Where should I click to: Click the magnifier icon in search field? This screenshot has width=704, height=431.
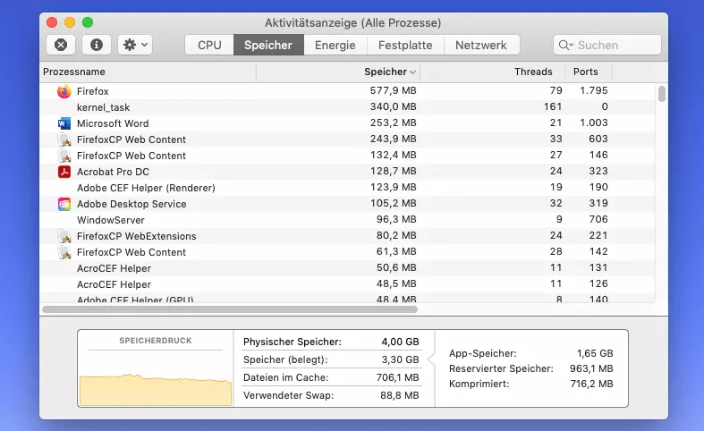565,45
